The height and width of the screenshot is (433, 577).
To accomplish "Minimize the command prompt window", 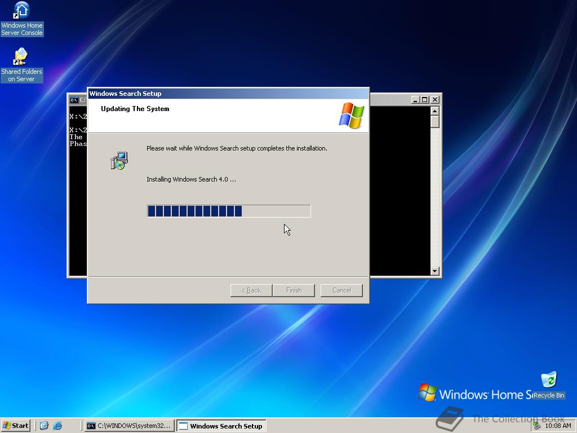I will [x=415, y=99].
